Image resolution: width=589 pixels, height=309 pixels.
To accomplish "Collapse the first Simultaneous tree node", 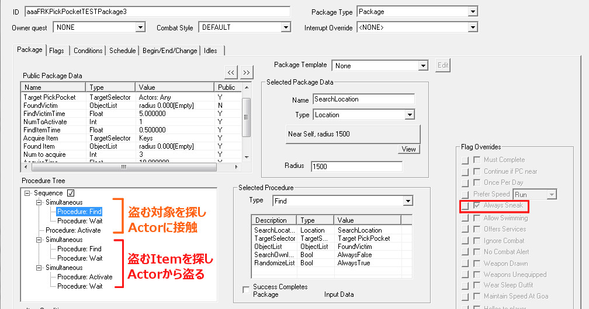I will point(39,202).
